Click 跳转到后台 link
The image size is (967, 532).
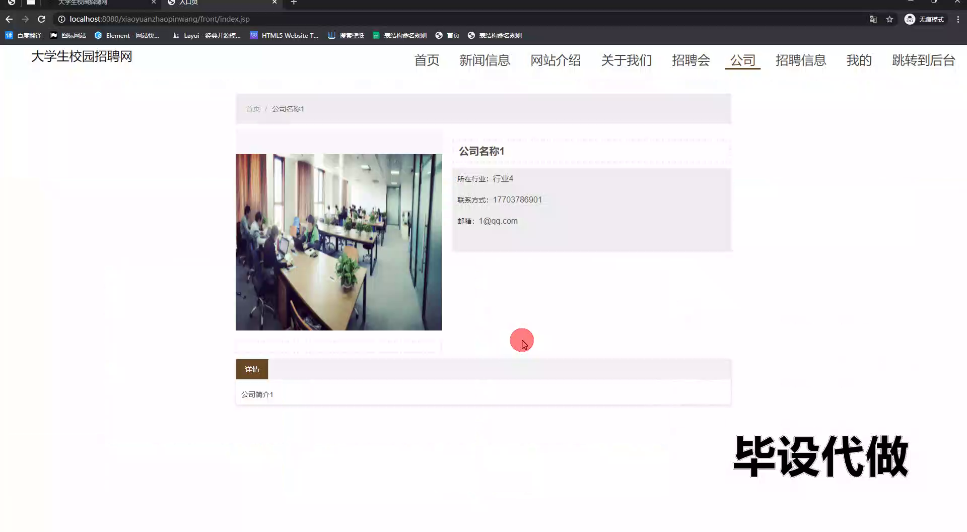(x=923, y=60)
